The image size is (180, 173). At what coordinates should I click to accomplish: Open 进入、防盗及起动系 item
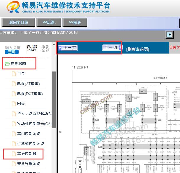(34, 114)
